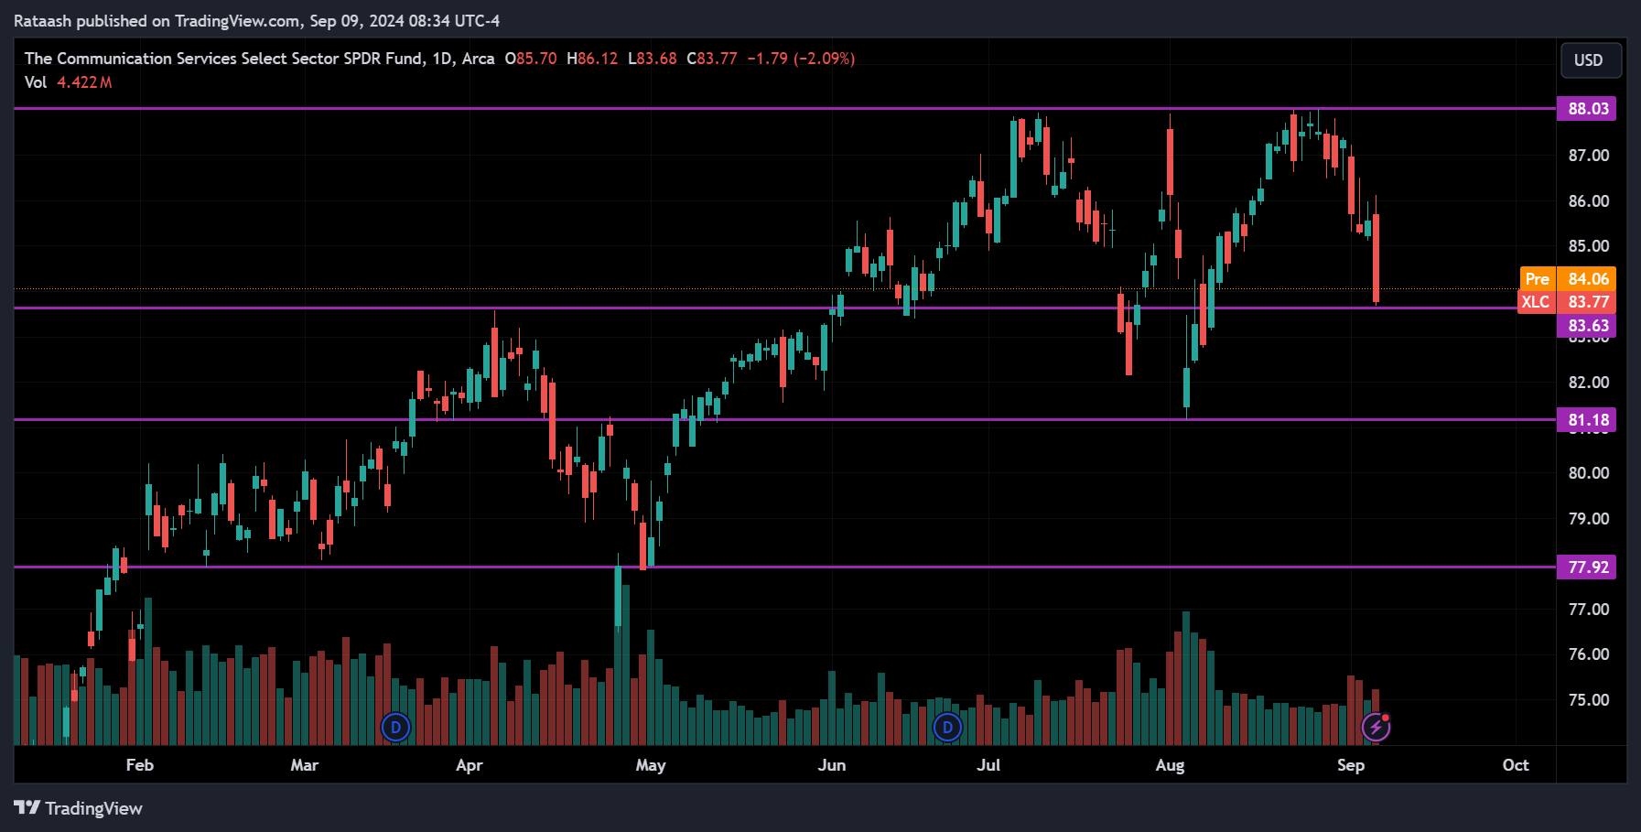Click the Vol 4.422 M indicator label
This screenshot has width=1641, height=832.
[x=69, y=82]
